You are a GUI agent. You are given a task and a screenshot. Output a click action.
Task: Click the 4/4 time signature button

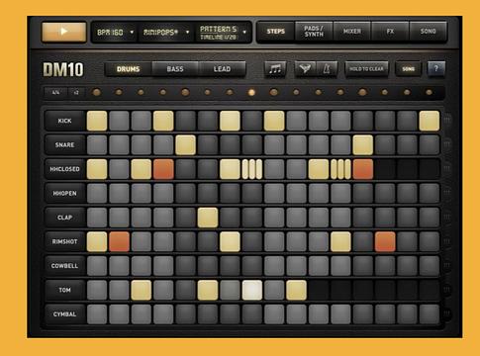pos(55,93)
